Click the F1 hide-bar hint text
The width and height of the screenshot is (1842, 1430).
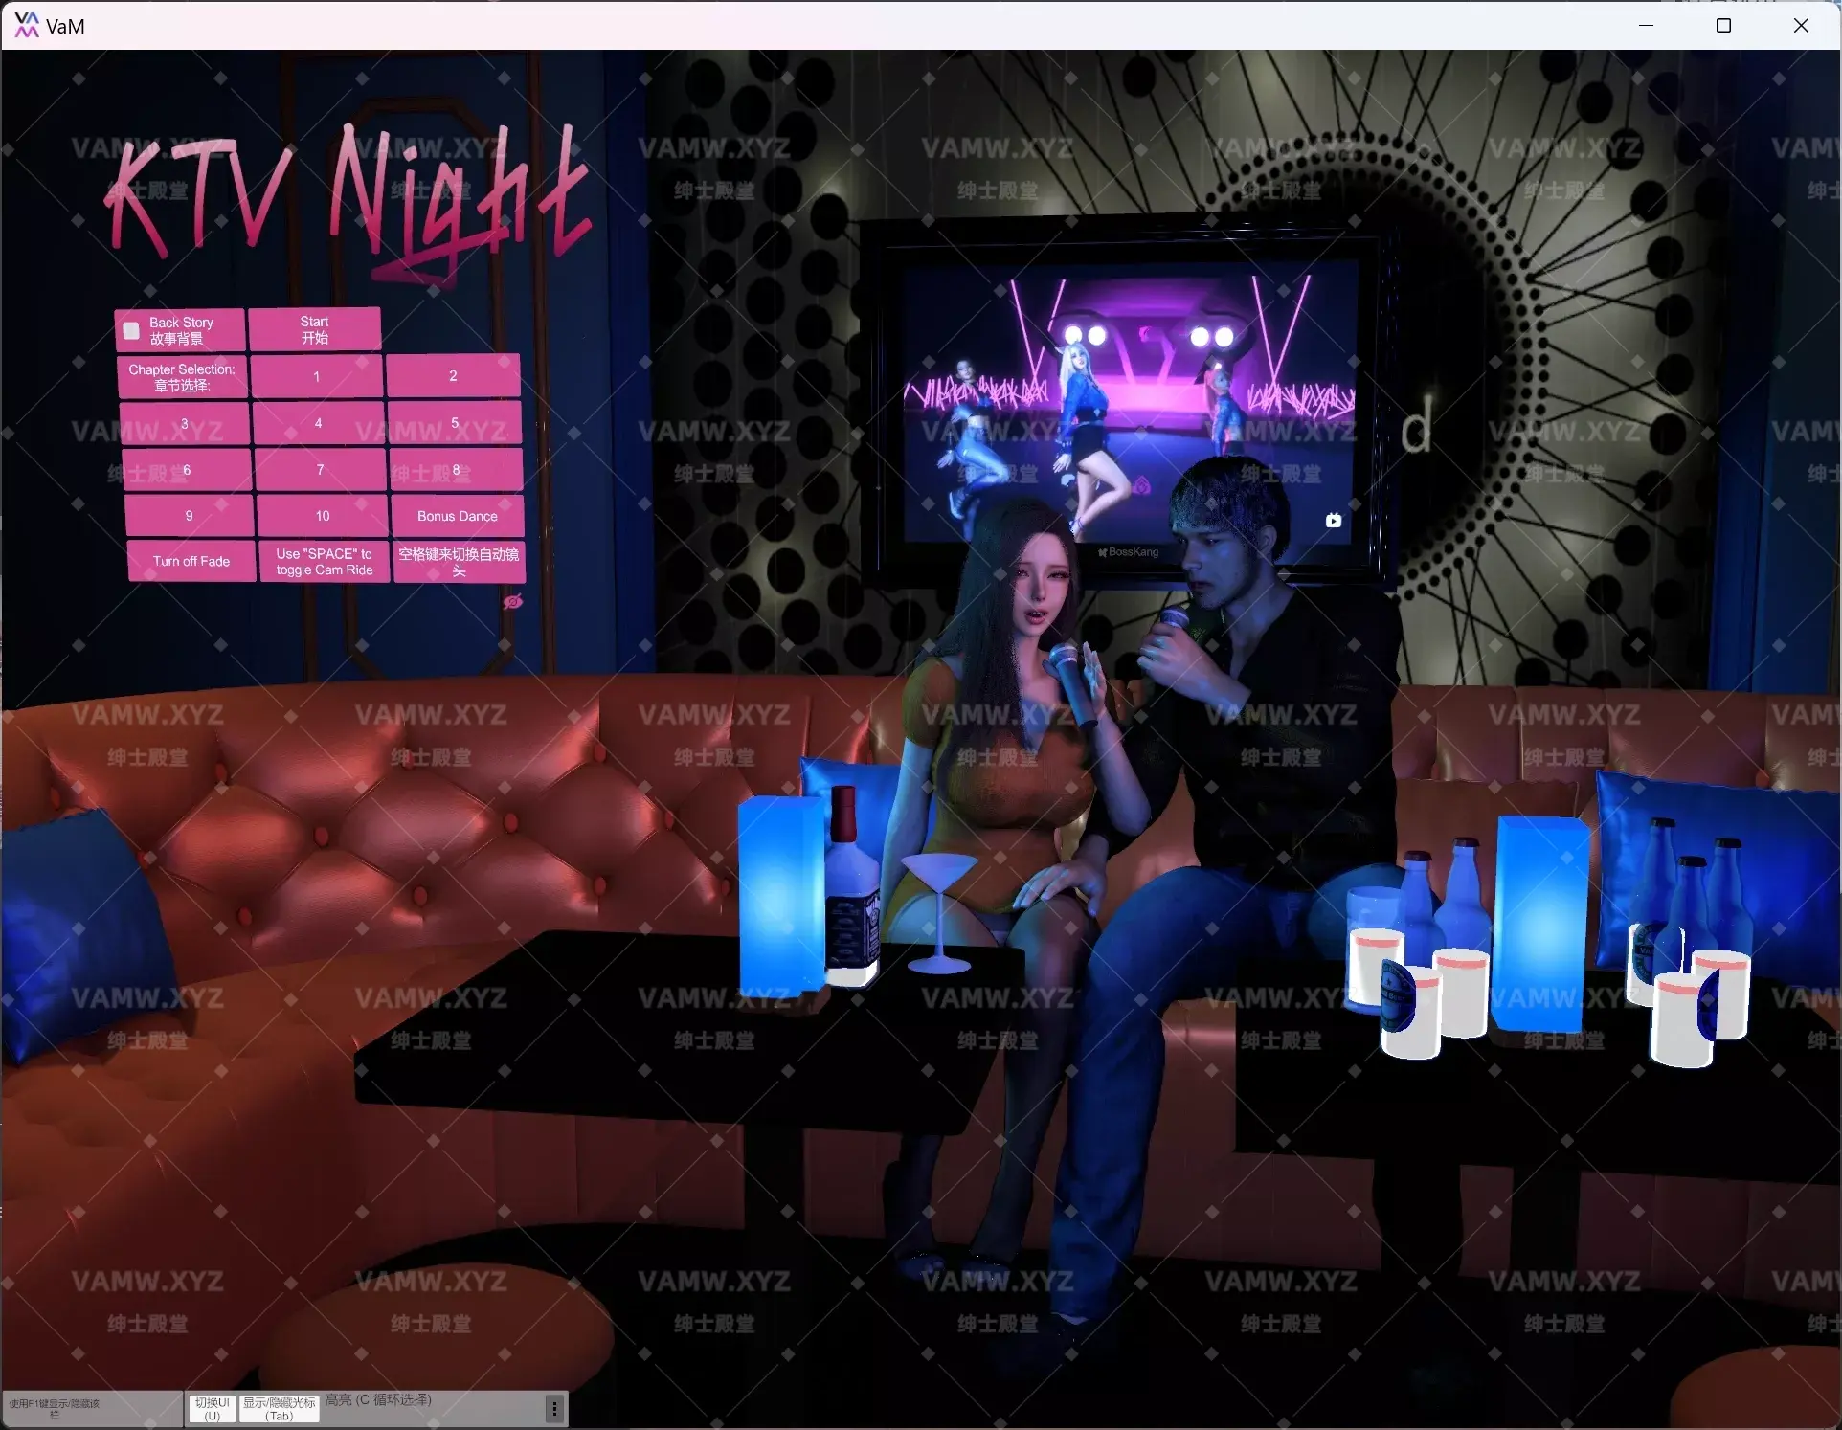coord(57,1407)
